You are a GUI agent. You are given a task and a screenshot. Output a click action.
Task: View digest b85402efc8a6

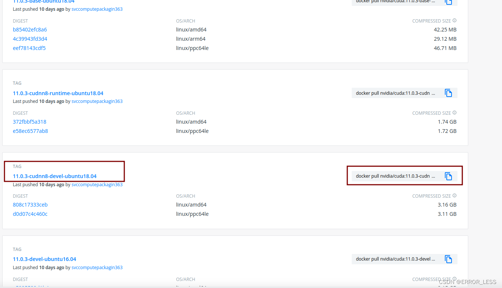tap(30, 29)
